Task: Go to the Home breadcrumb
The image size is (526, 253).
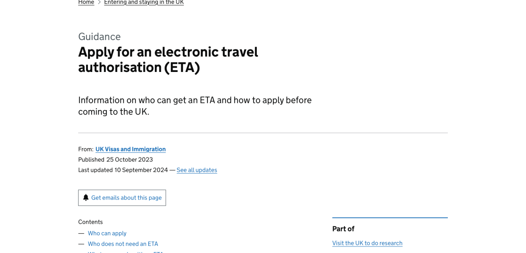Action: (x=86, y=2)
